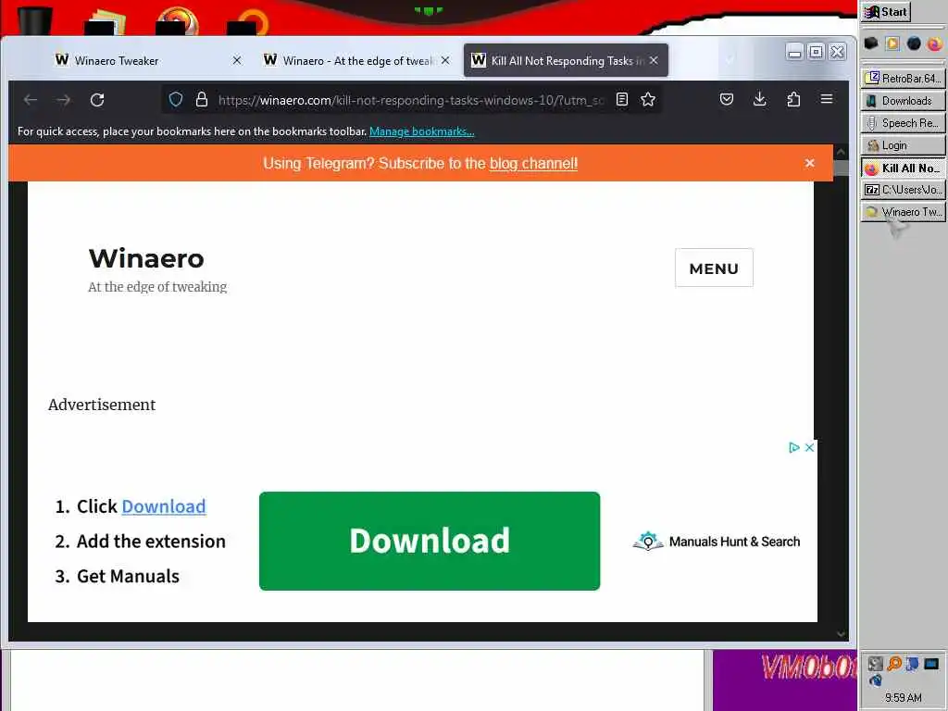This screenshot has height=711, width=948.
Task: Click the 'Add the extension' ad text
Action: [151, 541]
